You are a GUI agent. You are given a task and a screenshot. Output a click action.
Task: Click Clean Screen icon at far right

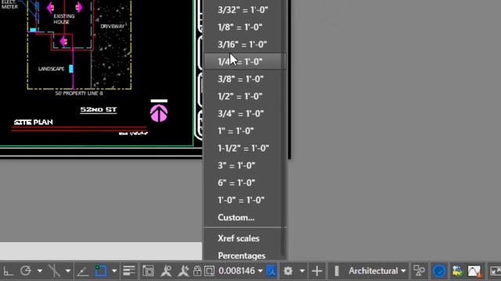tap(495, 271)
